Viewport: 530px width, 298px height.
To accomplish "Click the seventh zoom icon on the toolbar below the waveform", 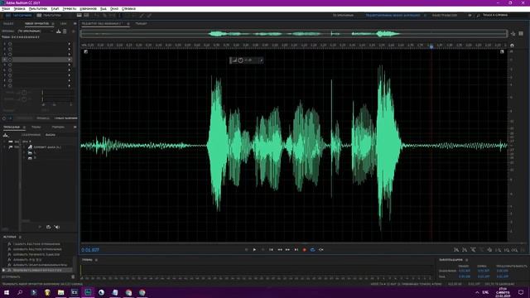I will click(x=506, y=250).
